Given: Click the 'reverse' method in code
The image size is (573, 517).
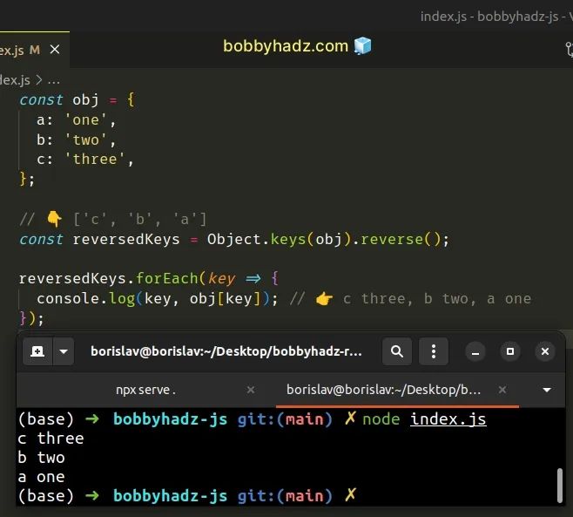Looking at the screenshot, I should [x=392, y=240].
